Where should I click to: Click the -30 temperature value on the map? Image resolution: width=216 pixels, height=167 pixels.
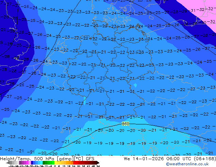tap(202, 22)
